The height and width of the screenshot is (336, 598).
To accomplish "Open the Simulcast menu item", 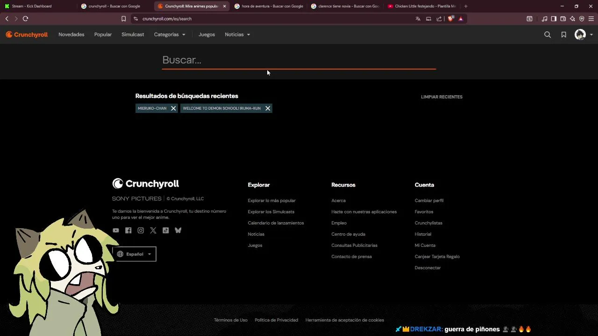I will coord(133,35).
